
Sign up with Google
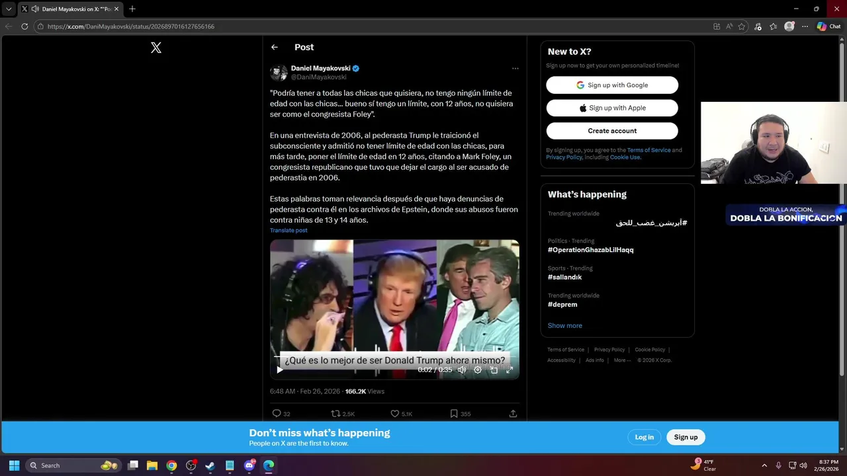[x=612, y=85]
